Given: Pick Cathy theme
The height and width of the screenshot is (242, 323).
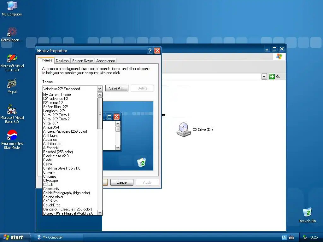Looking at the screenshot, I should 70,164.
